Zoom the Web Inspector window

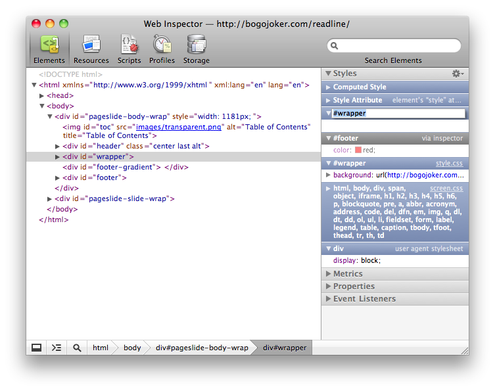click(64, 24)
